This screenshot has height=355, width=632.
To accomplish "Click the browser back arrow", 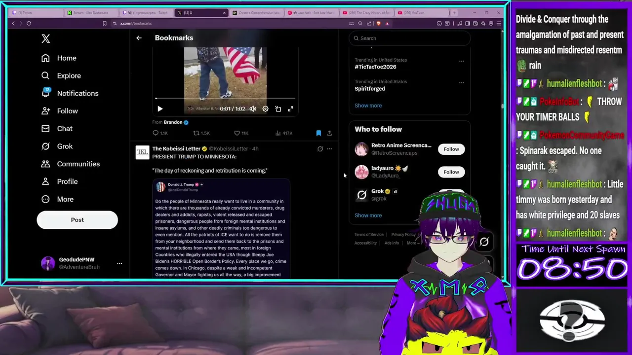I will [x=13, y=23].
